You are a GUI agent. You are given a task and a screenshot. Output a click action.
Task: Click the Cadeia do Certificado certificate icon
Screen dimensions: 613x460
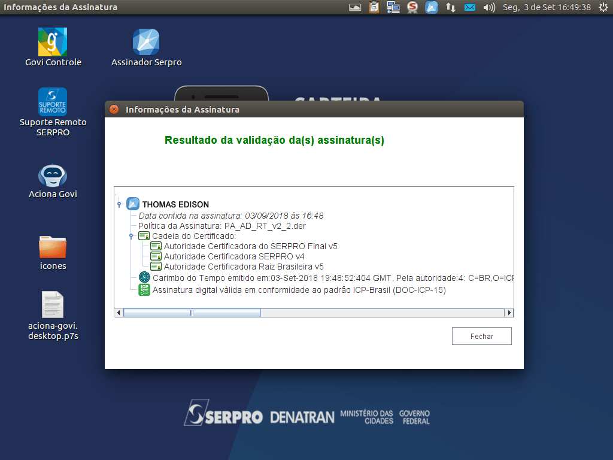(x=144, y=236)
